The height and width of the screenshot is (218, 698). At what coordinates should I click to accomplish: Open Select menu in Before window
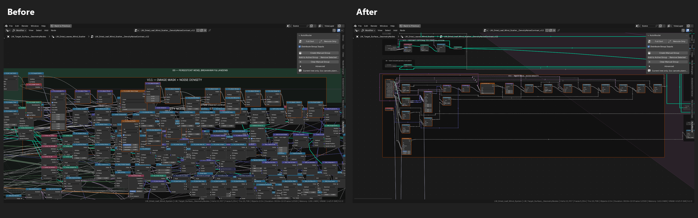[x=39, y=31]
